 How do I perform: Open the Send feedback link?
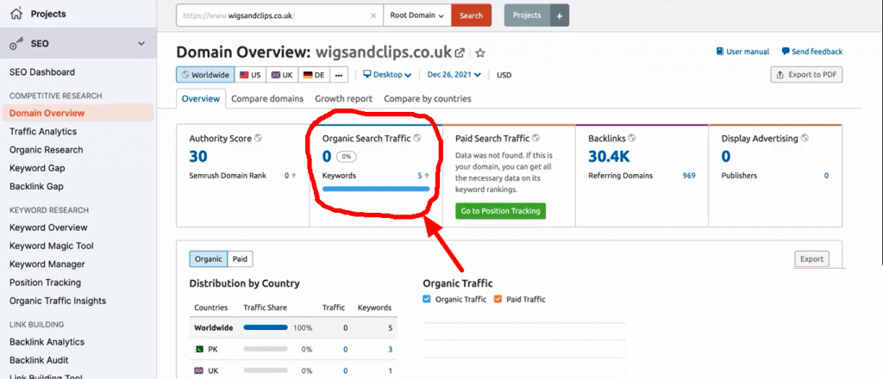tap(812, 51)
